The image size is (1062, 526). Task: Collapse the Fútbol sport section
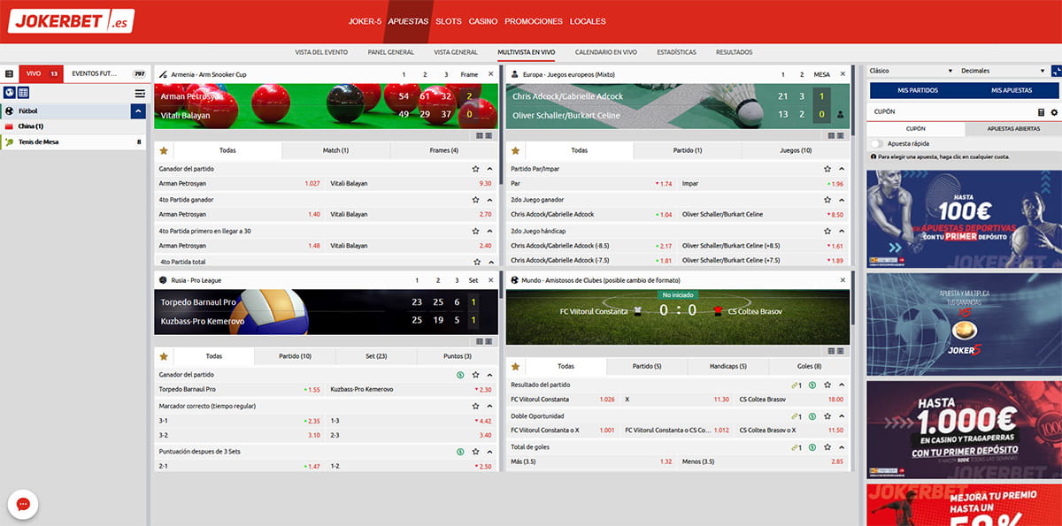[x=138, y=111]
